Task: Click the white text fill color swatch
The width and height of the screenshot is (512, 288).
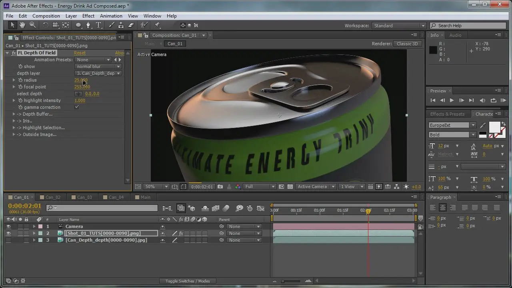Action: point(494,127)
